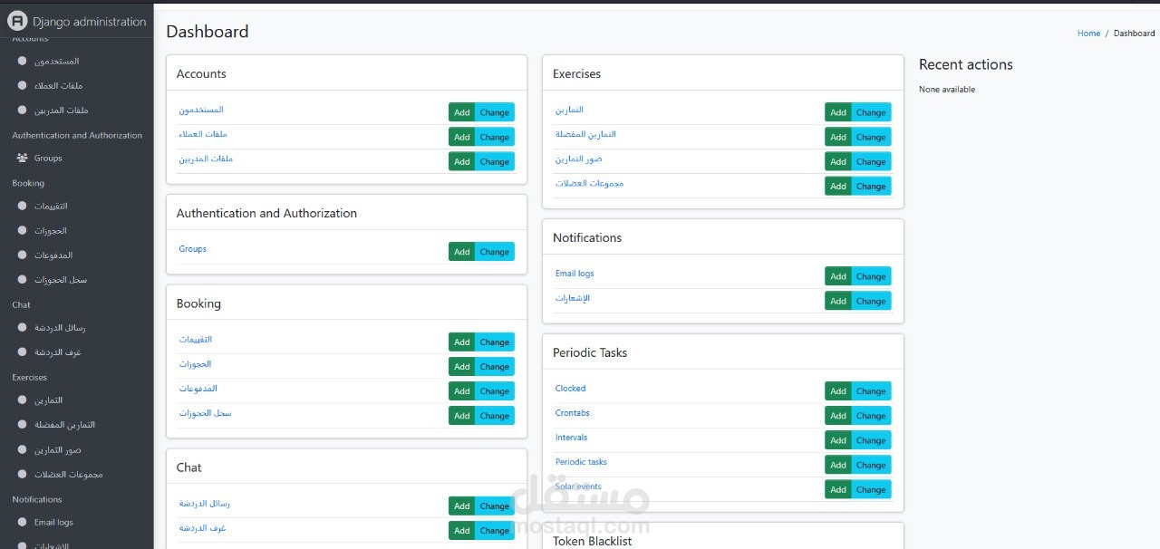Open Groups link in Authentication card

click(192, 249)
